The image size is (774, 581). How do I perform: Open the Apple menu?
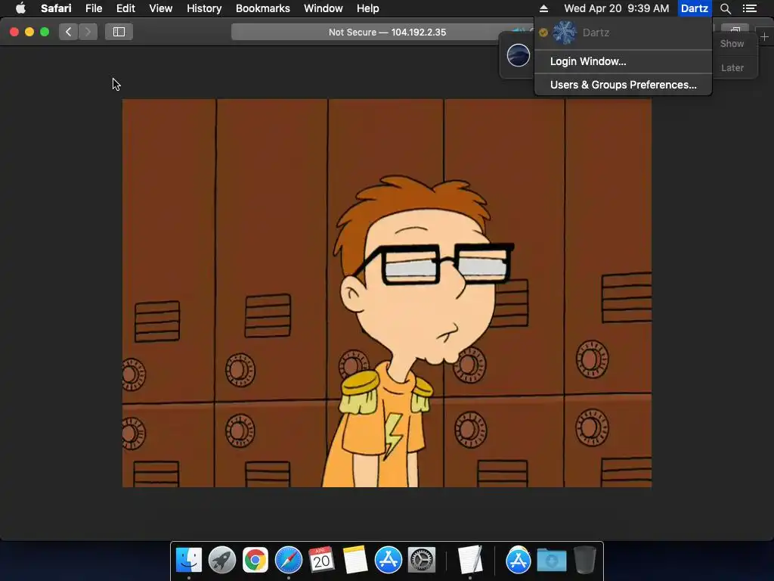(x=20, y=8)
